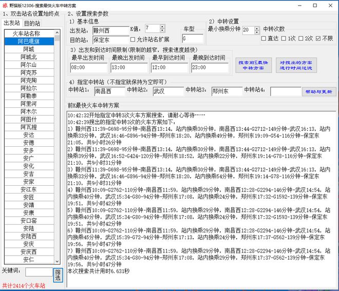Focus the 出发站 input field

(x=111, y=30)
